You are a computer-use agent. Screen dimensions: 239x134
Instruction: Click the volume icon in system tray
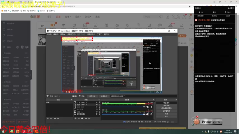(x=215, y=132)
